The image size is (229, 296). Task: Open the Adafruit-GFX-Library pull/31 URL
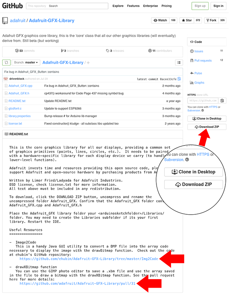(77, 283)
